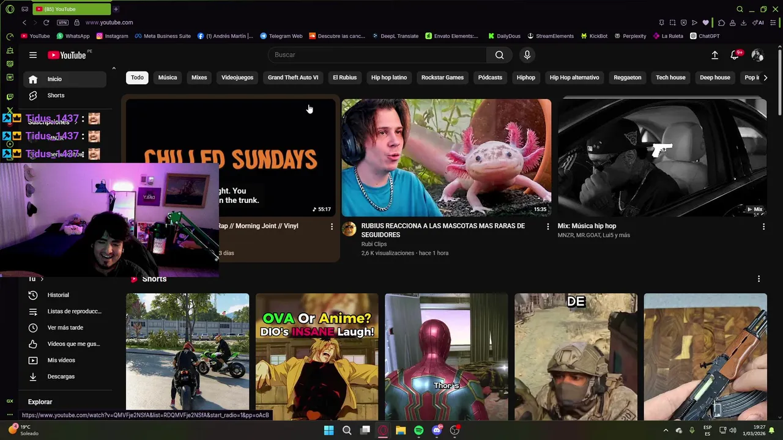Open the Meta Business Suite bookmark
This screenshot has height=440, width=783.
pyautogui.click(x=163, y=36)
